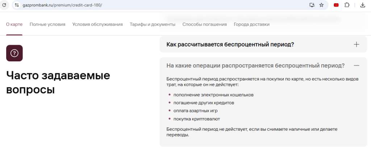371x148 pixels.
Task: Open "Как рассчитывается беспроцентный период?" question
Action: tap(263, 44)
